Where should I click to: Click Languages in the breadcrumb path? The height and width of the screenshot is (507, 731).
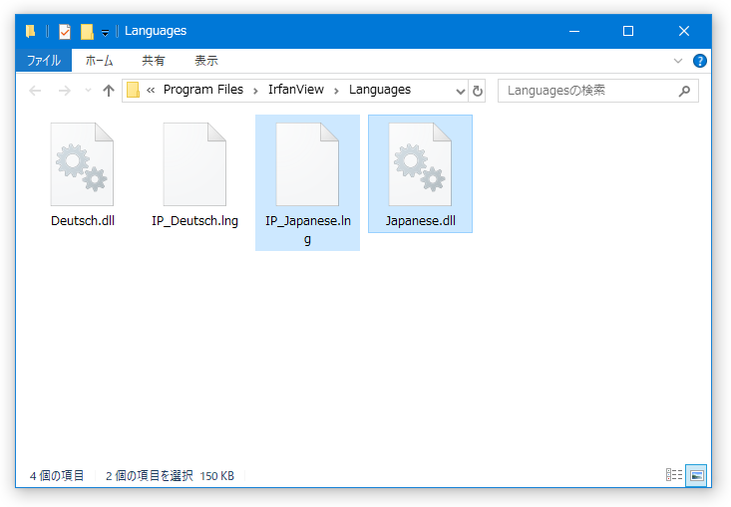point(380,90)
